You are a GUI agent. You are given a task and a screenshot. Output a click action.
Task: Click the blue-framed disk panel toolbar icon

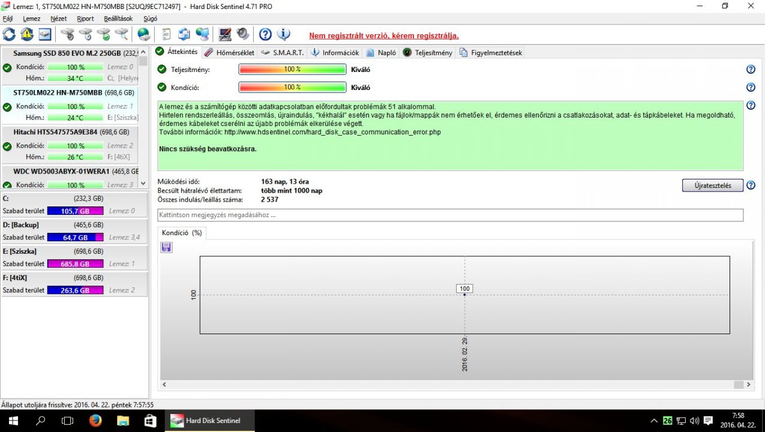45,34
